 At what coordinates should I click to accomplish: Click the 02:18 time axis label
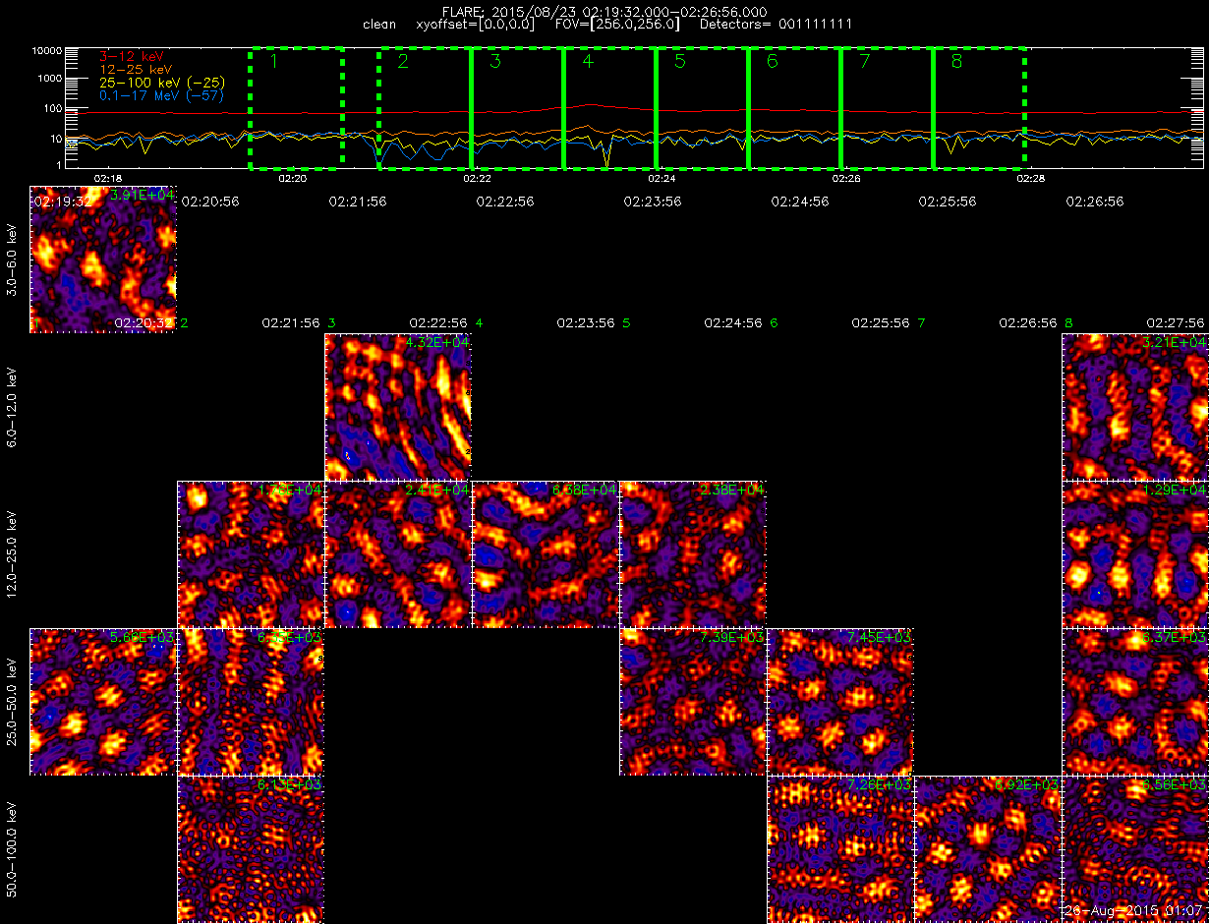(x=107, y=178)
